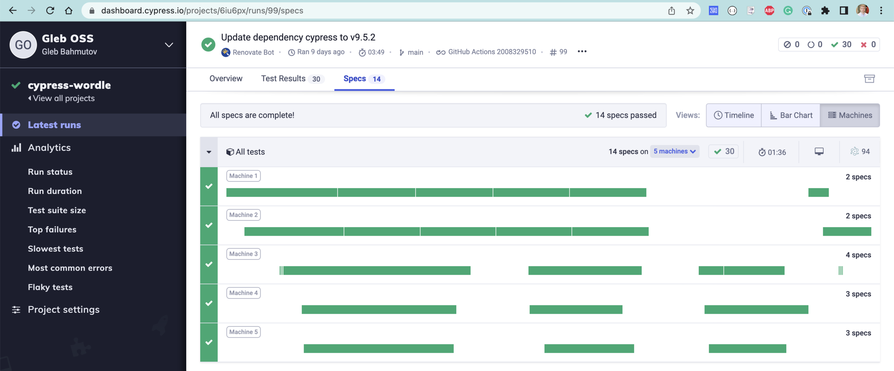Open the 5 machines dropdown
Screen dimensions: 894x371
tap(674, 151)
